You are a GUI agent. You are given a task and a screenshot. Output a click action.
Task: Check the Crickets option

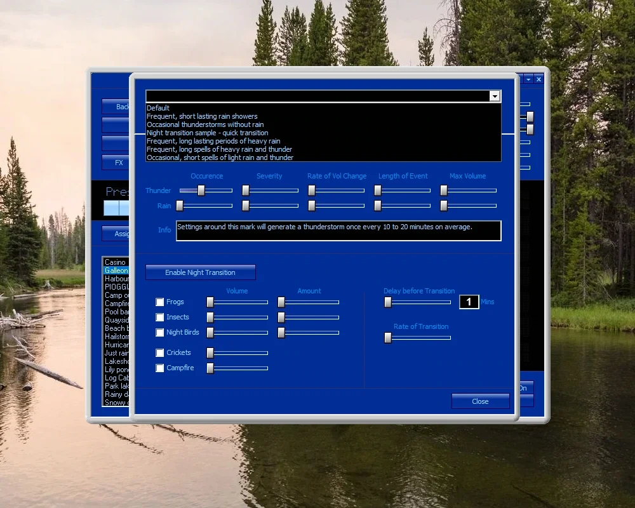click(160, 353)
